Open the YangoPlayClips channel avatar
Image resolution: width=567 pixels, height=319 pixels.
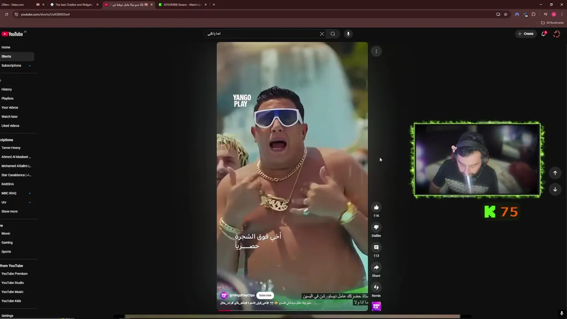click(x=224, y=296)
